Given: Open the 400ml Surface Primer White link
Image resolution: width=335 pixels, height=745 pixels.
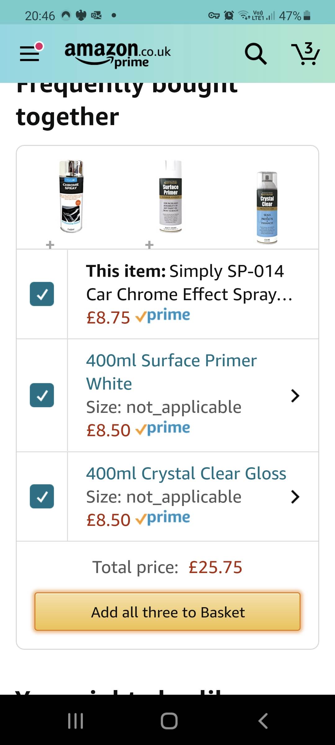Looking at the screenshot, I should point(171,372).
